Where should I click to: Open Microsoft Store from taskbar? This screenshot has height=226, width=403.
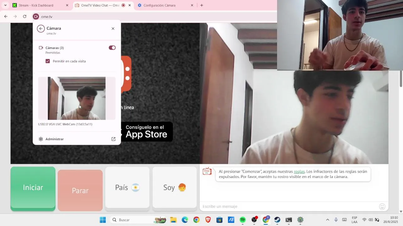click(219, 220)
